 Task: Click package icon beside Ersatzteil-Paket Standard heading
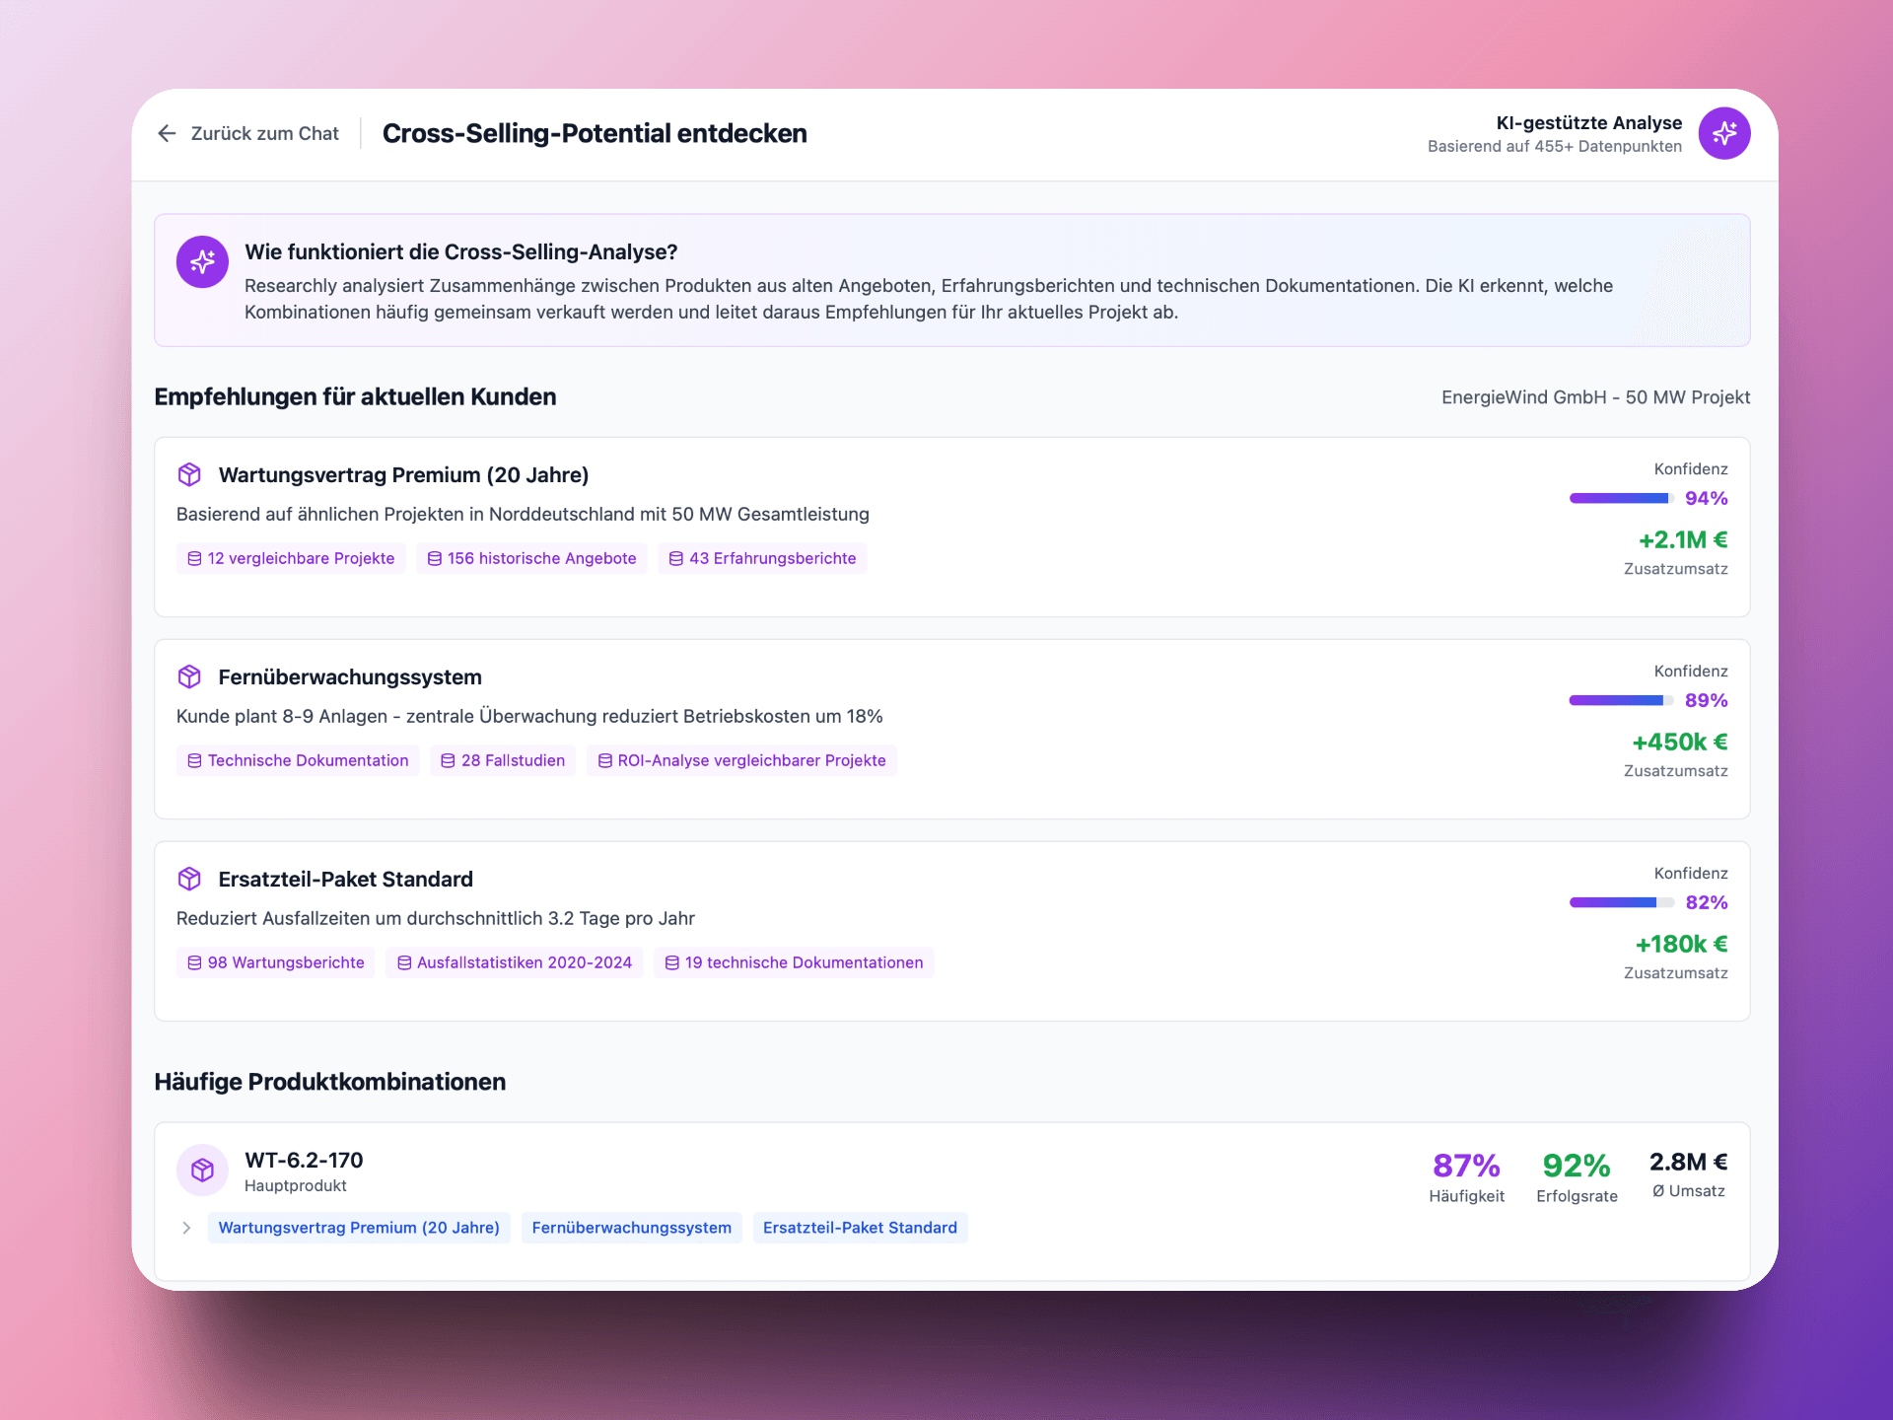[x=189, y=879]
